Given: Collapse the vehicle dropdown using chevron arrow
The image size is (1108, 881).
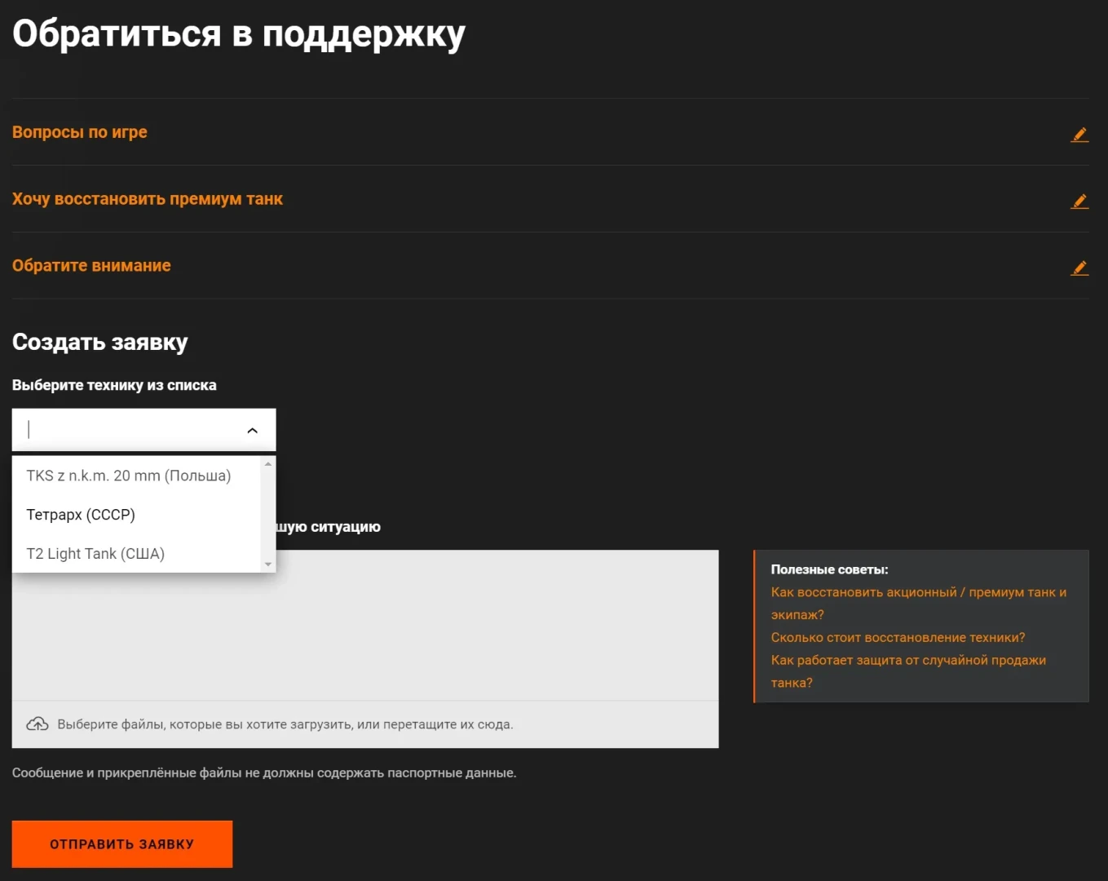Looking at the screenshot, I should click(253, 431).
